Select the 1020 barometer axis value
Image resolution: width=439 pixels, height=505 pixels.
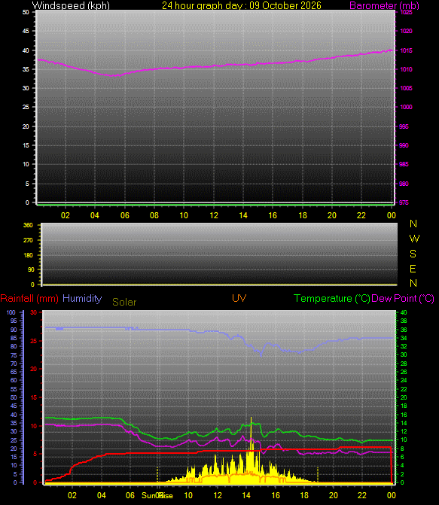click(x=406, y=32)
